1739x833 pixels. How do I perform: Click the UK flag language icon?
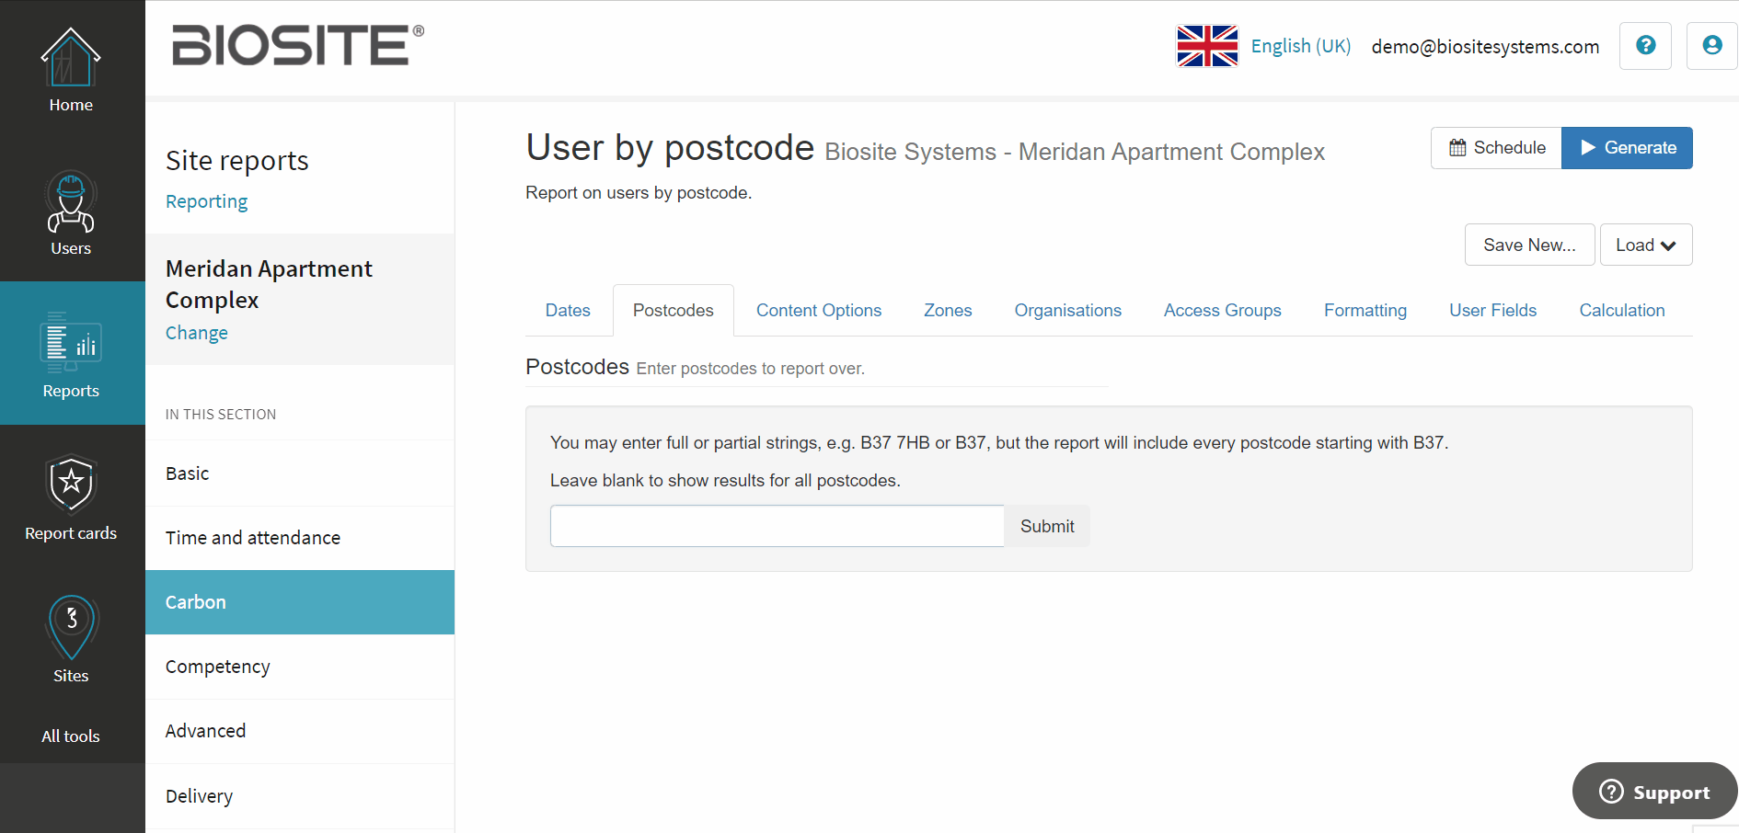click(x=1207, y=46)
